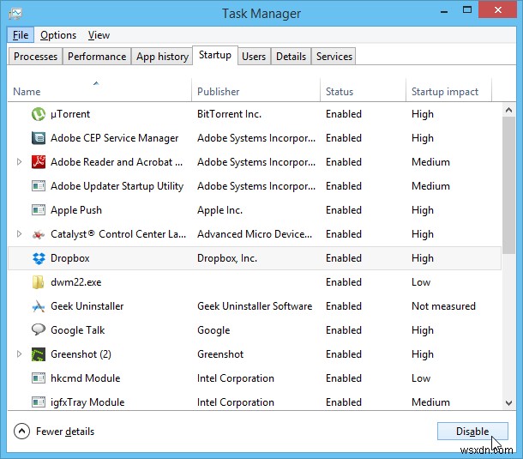Click the Dropbox blue box icon
This screenshot has width=523, height=459.
click(x=39, y=258)
